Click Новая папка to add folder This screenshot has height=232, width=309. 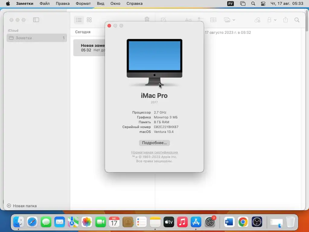(22, 206)
